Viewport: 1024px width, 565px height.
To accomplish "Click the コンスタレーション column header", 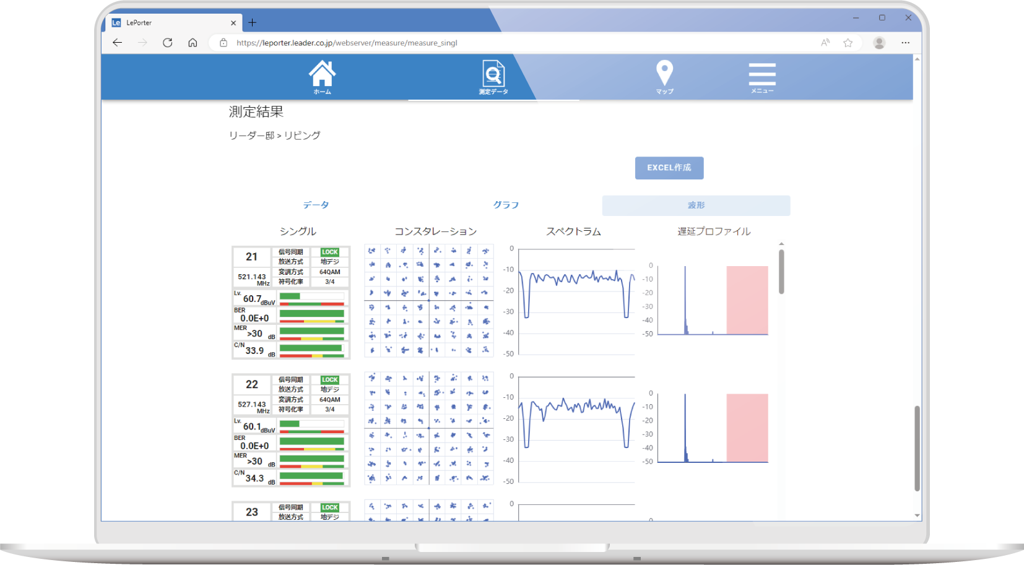I will pyautogui.click(x=436, y=231).
